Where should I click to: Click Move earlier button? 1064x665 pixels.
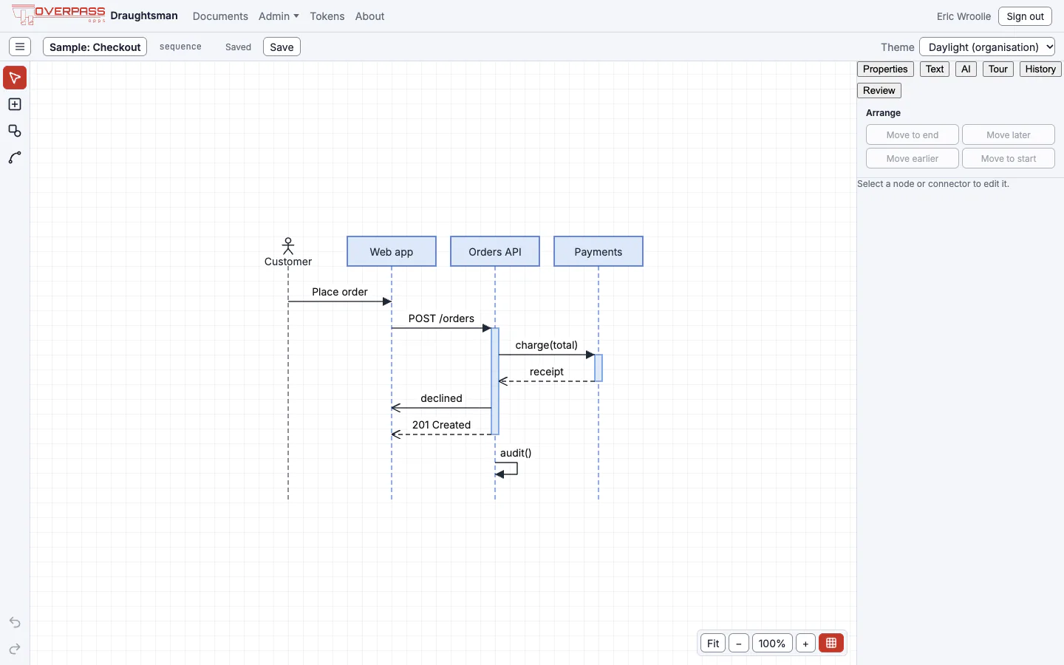(x=913, y=158)
